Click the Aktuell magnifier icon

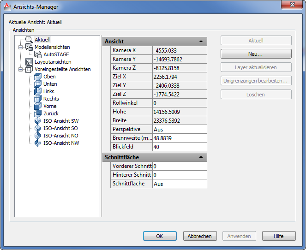tap(29, 40)
